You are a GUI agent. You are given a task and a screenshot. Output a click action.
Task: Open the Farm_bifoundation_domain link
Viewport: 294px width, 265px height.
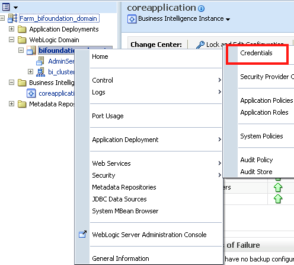tap(59, 18)
